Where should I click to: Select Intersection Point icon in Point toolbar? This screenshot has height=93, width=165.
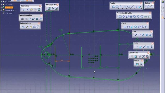click(148, 47)
